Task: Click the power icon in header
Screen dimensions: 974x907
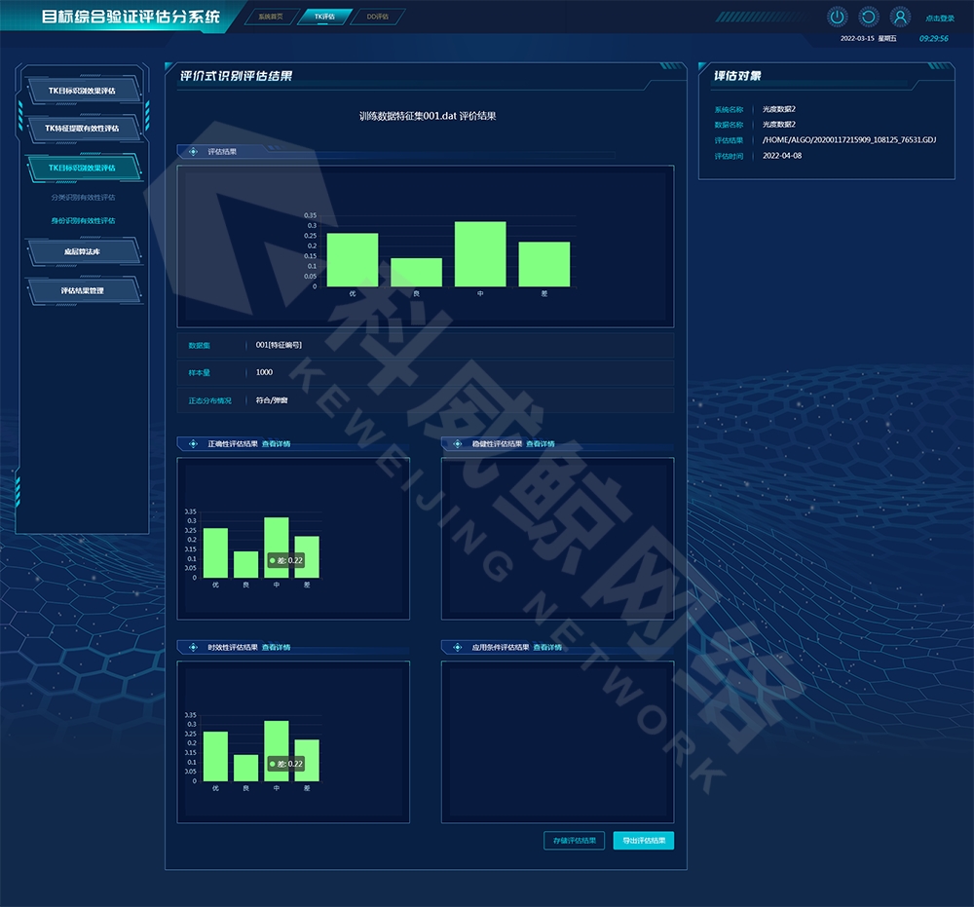Action: 837,17
